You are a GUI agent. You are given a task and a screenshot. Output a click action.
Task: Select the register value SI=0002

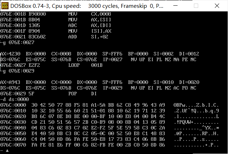[164, 54]
